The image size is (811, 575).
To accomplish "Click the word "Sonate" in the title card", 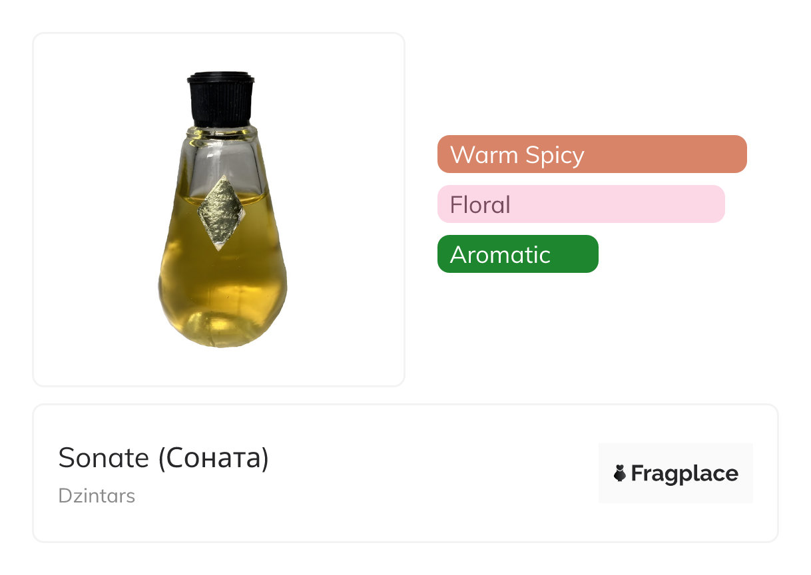I will (x=104, y=458).
